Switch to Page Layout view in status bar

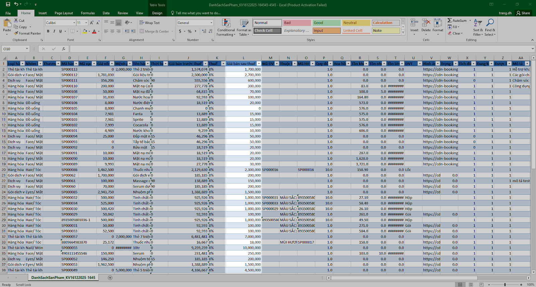(471, 285)
